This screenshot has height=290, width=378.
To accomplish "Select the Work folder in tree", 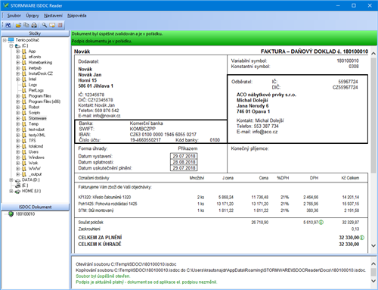I will (33, 163).
